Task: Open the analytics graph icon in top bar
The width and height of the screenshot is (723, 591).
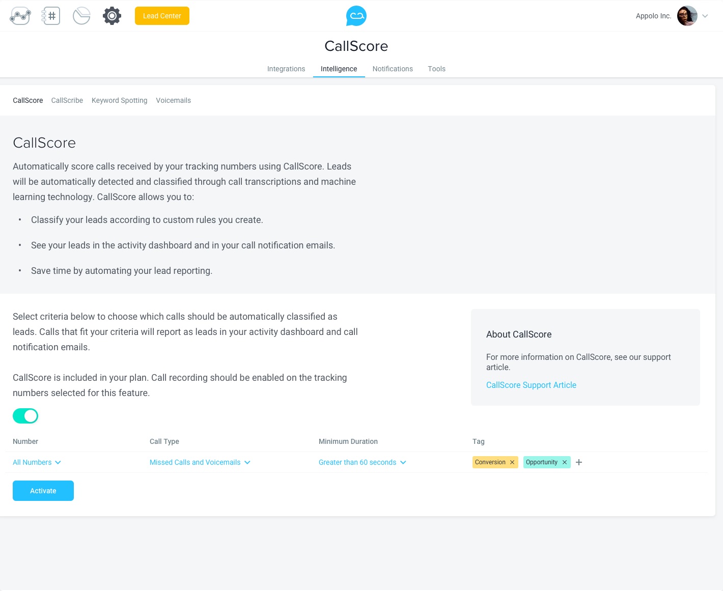Action: 20,16
